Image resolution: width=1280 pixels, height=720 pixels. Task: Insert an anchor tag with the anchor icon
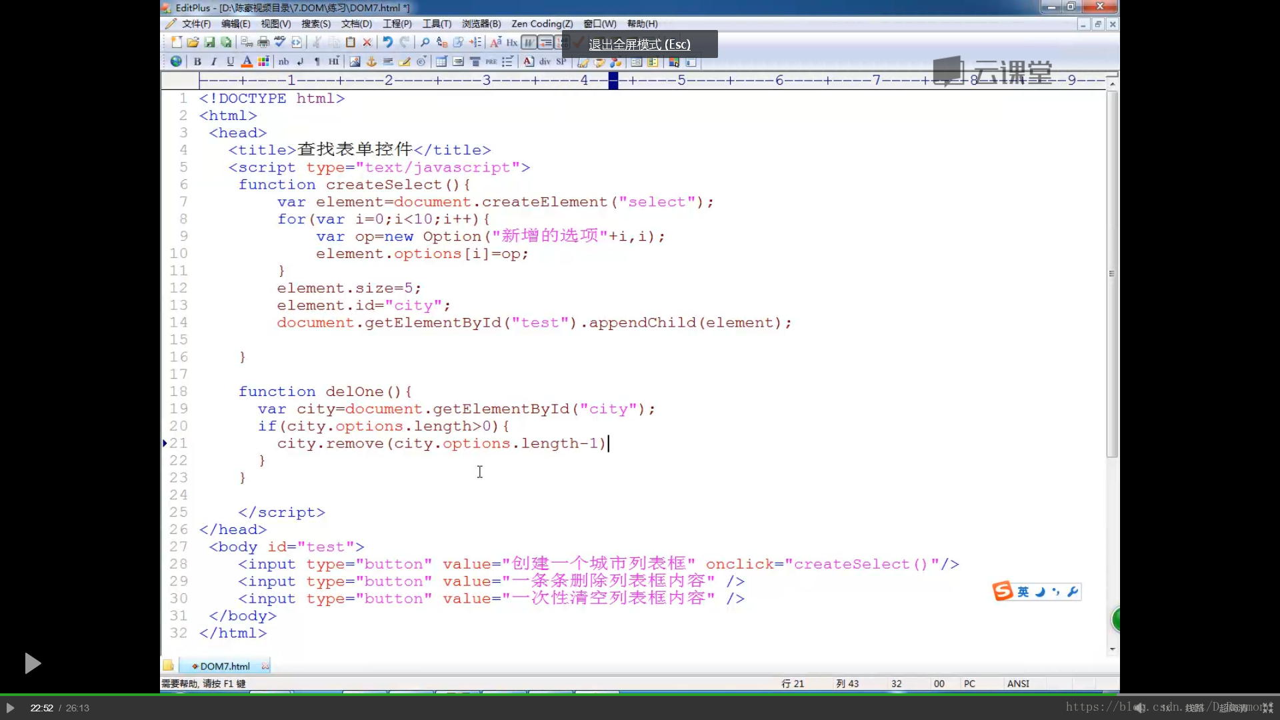pyautogui.click(x=371, y=61)
